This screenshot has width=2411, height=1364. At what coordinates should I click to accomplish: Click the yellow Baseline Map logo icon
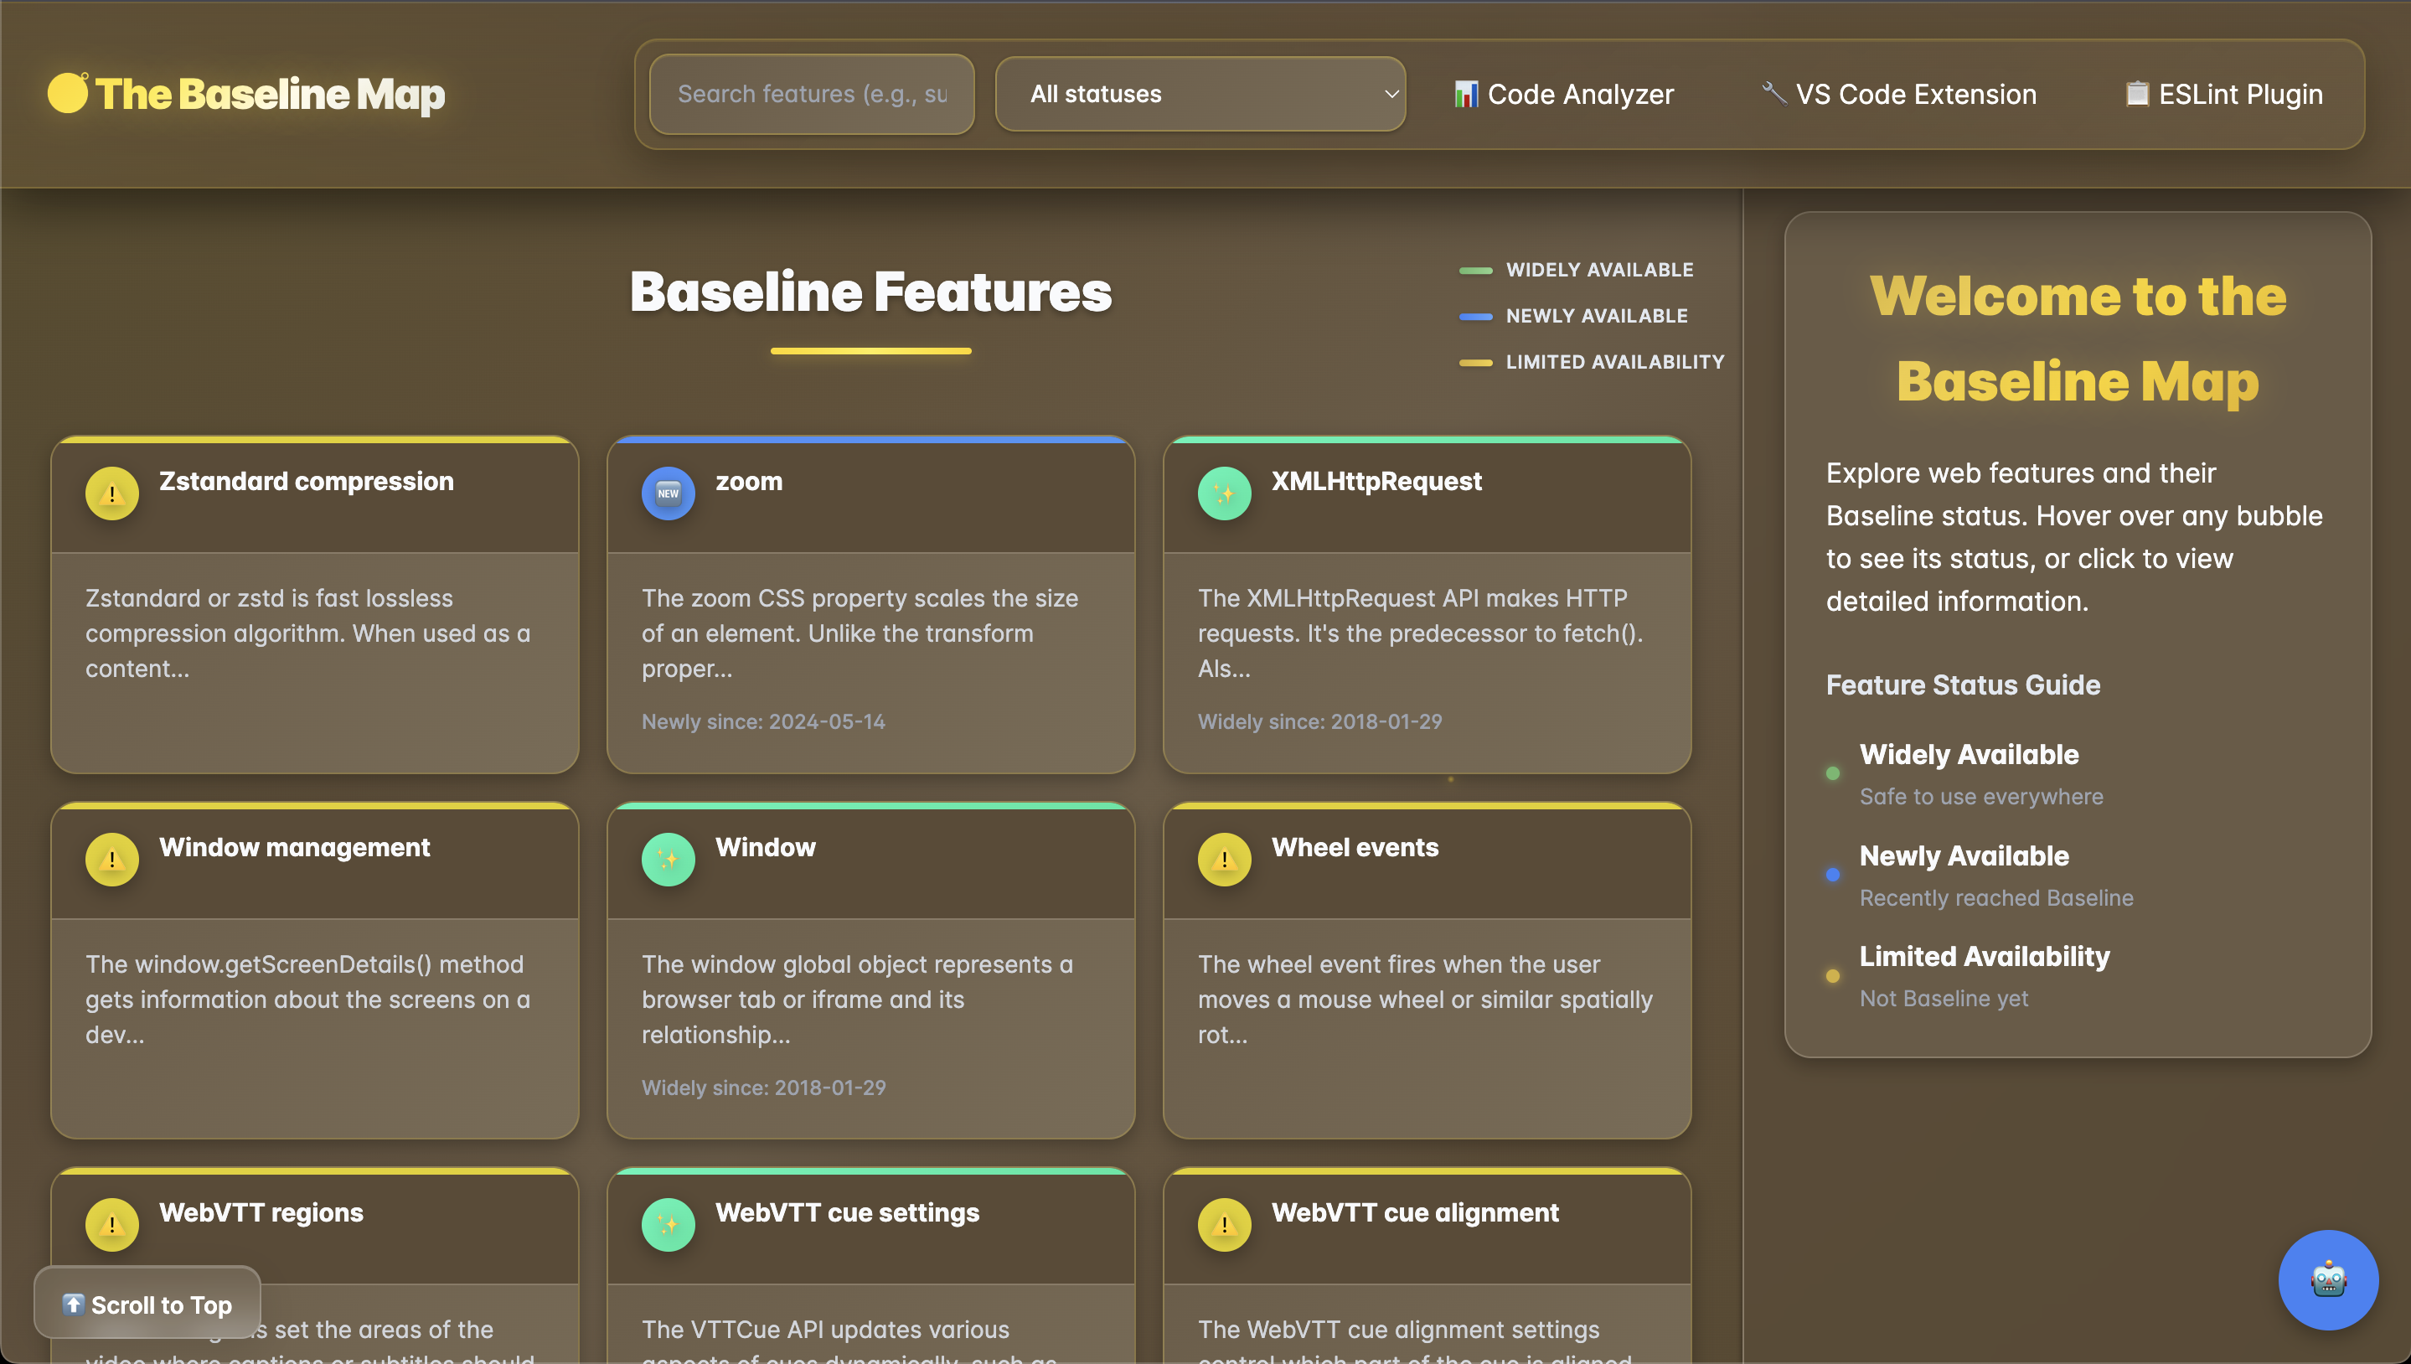coord(68,94)
